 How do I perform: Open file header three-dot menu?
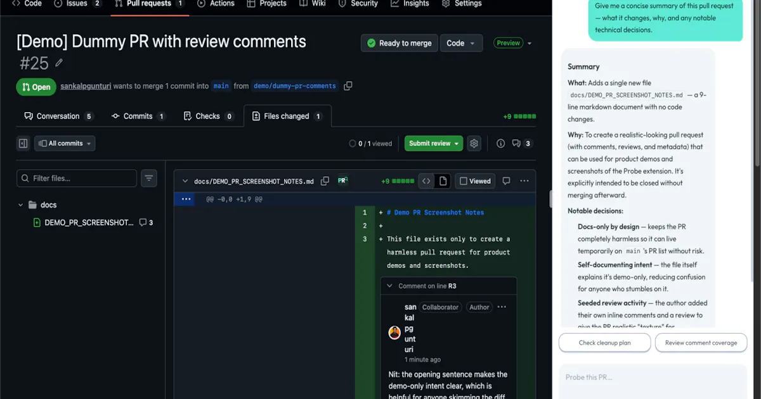click(524, 181)
